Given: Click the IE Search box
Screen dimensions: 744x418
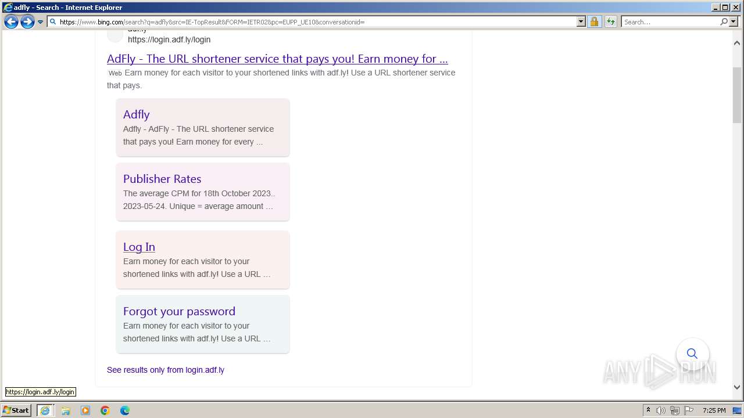Looking at the screenshot, I should tap(670, 22).
